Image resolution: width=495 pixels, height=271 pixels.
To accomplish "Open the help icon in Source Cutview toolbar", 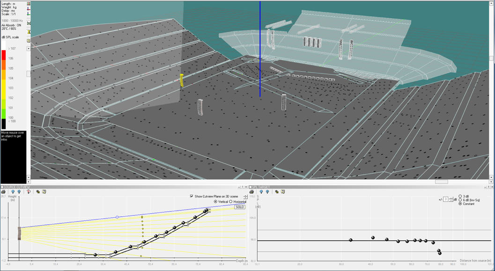I will click(x=44, y=191).
